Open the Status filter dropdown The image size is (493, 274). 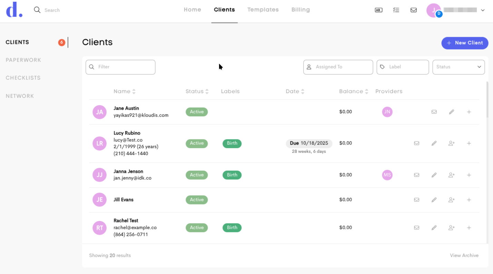(459, 67)
